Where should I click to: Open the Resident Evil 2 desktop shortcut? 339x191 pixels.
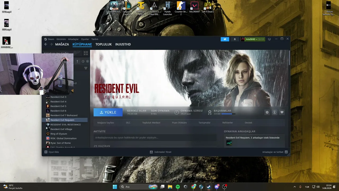[x=114, y=8]
